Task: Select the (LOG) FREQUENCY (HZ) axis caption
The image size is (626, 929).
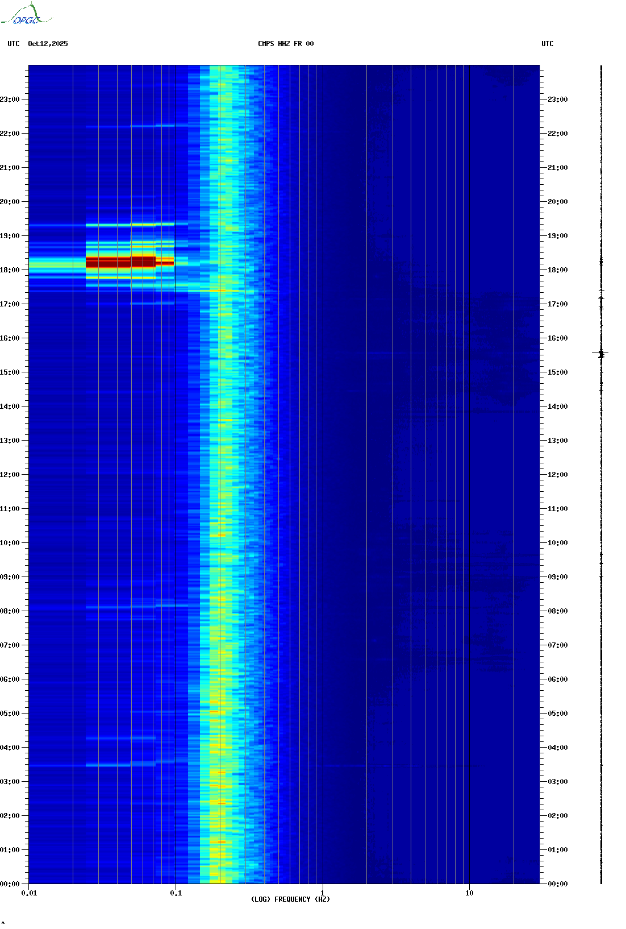Action: [x=290, y=899]
